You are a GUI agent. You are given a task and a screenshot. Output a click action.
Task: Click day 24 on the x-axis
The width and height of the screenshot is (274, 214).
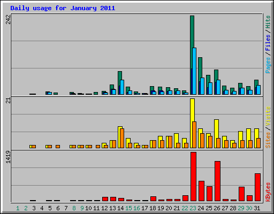(201, 208)
